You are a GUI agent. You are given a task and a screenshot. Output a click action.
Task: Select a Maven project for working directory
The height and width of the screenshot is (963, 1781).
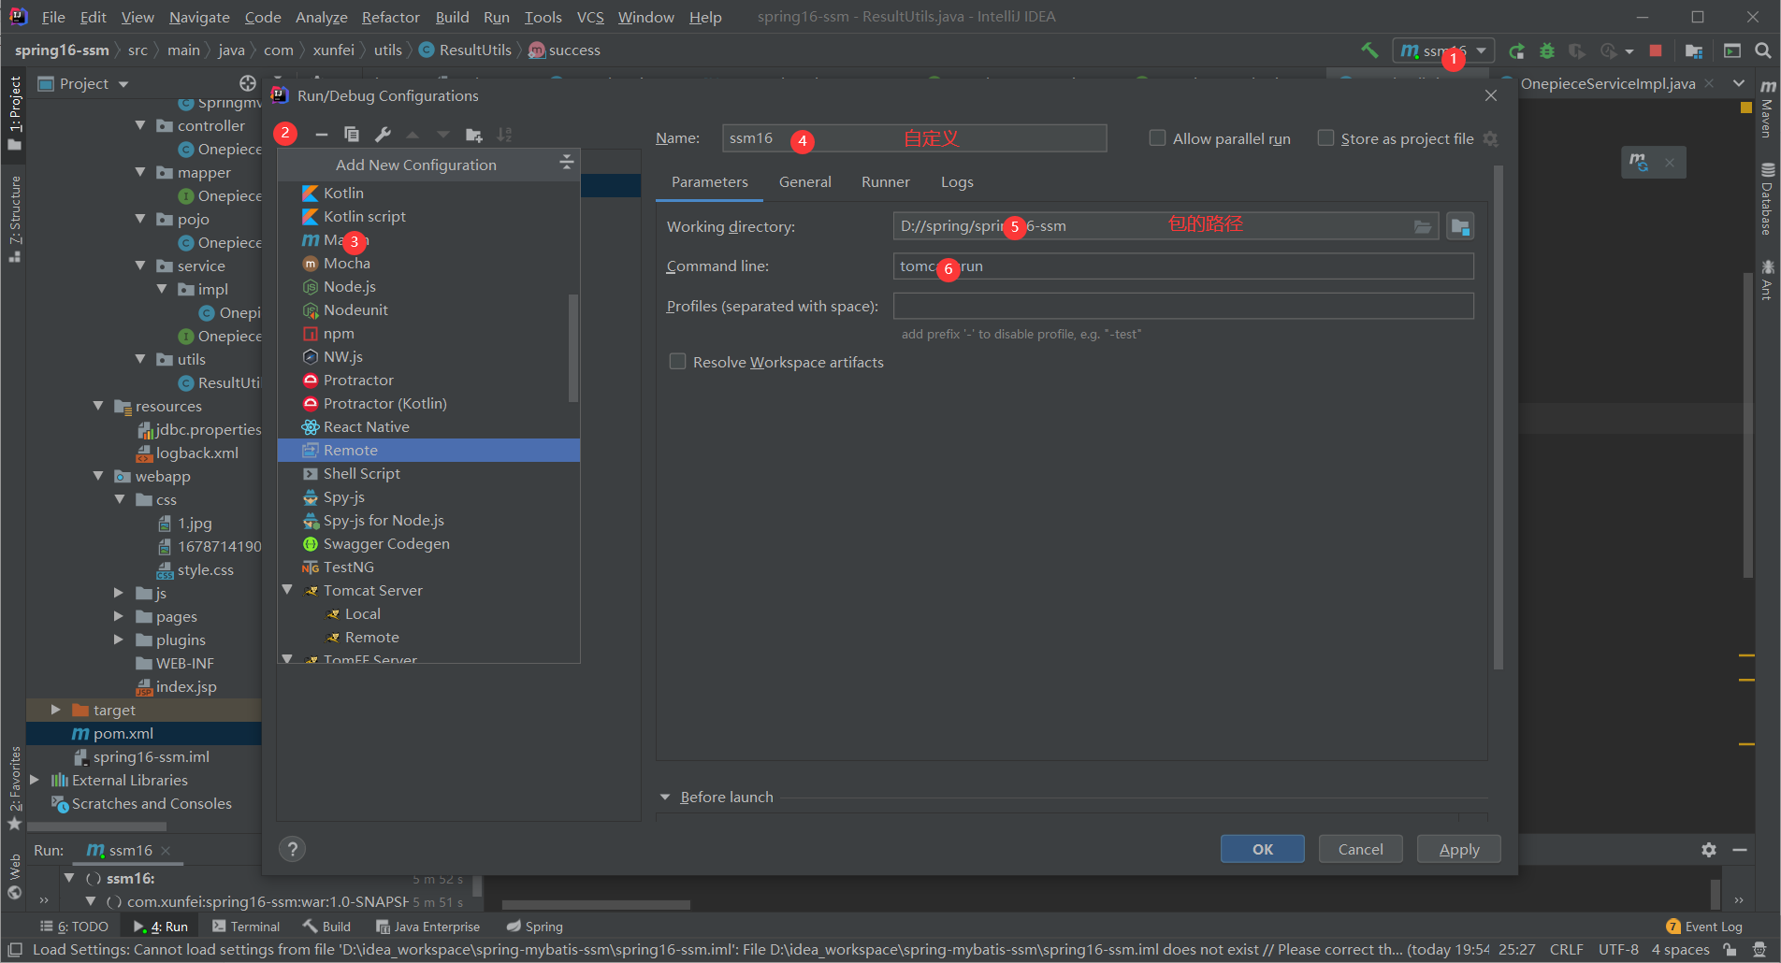1460,226
